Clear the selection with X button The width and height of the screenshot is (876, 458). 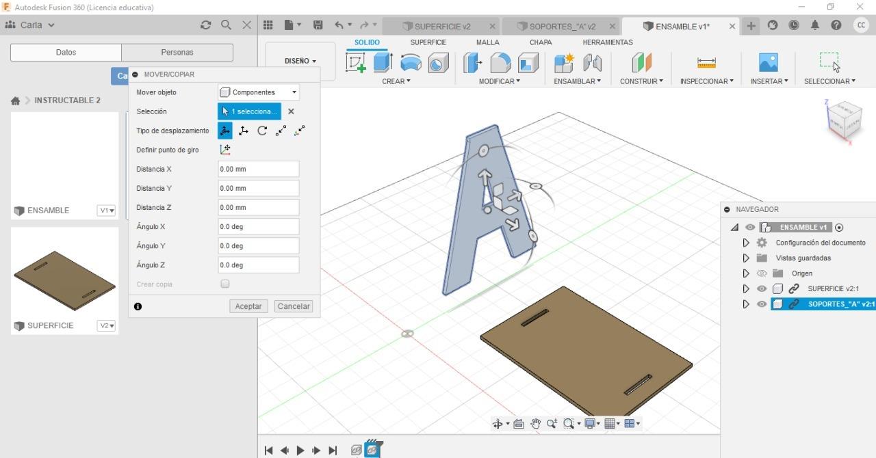tap(291, 111)
